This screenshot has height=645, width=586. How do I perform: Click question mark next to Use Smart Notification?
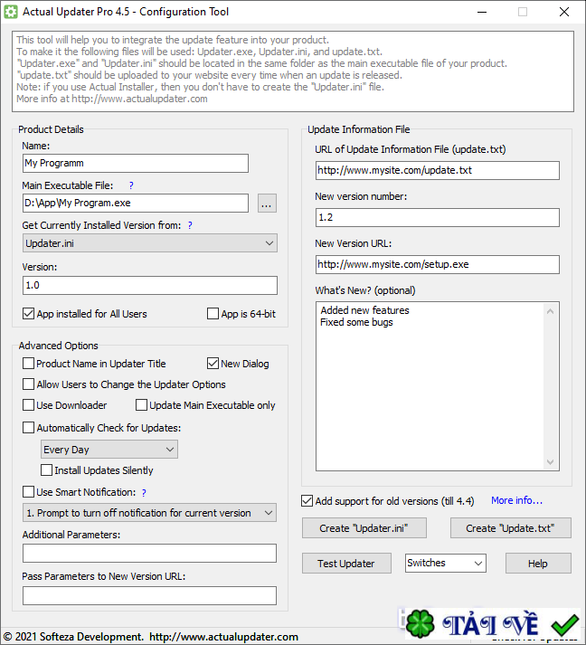144,493
